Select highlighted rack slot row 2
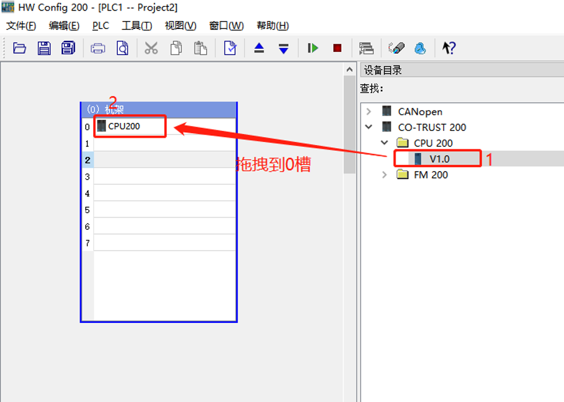This screenshot has height=402, width=564. pos(159,160)
